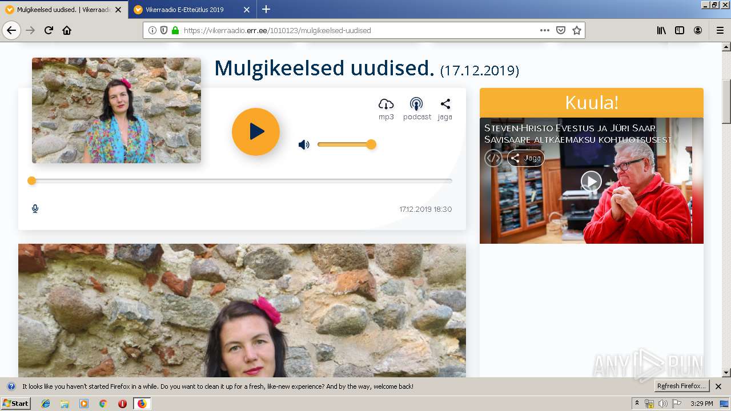The height and width of the screenshot is (411, 731).
Task: Open the embed code icon on video
Action: coord(493,158)
